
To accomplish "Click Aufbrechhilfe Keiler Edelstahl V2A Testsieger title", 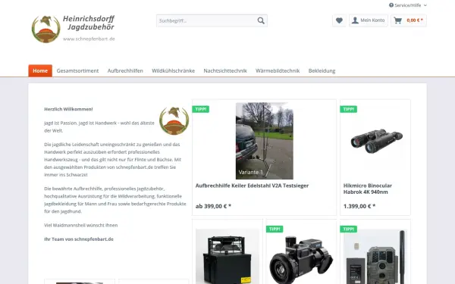I will (x=252, y=186).
